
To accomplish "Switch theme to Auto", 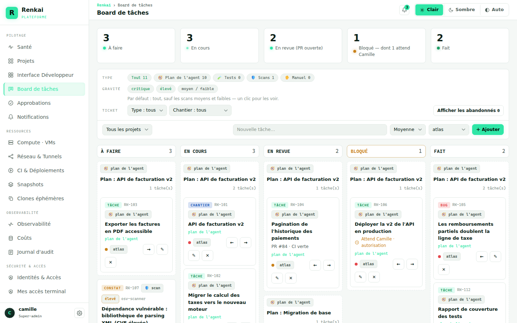I will (x=494, y=10).
